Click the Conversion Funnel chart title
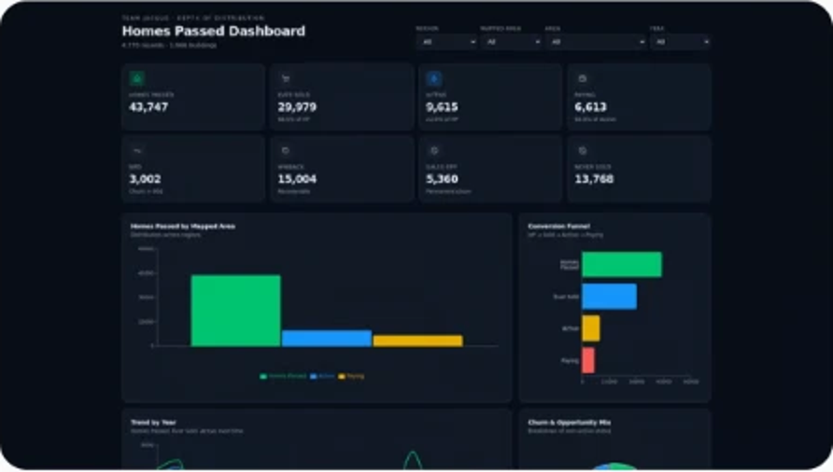This screenshot has width=833, height=472. [x=558, y=226]
